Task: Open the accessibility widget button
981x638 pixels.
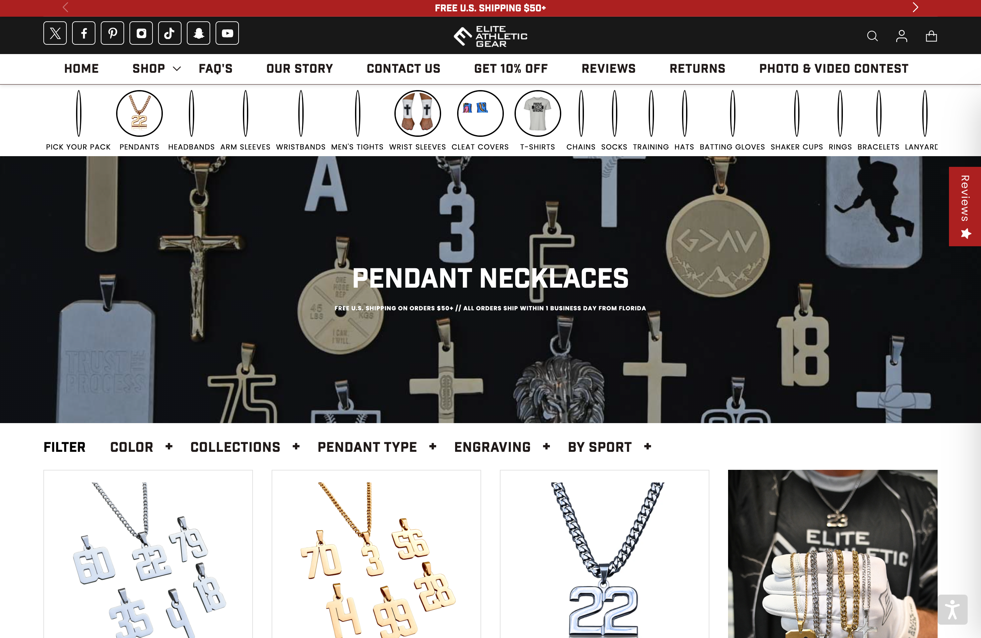Action: [x=953, y=610]
